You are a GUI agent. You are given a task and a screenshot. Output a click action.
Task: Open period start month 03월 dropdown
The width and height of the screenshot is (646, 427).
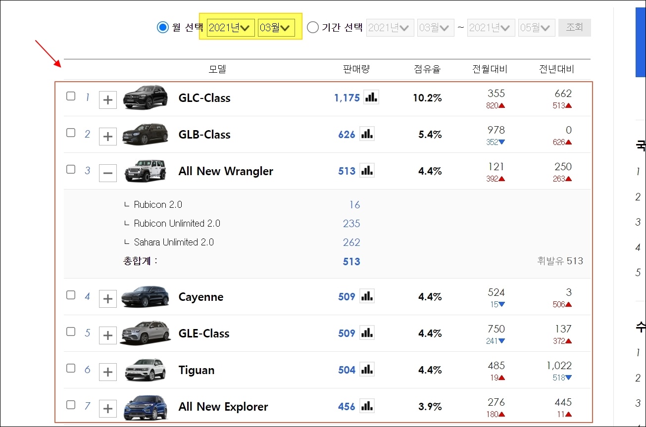click(x=436, y=28)
